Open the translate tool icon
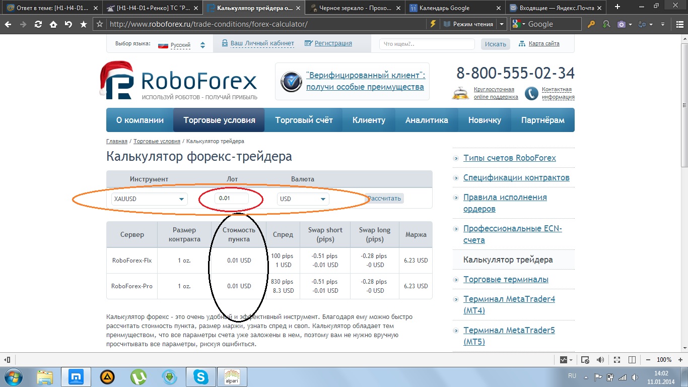 [x=642, y=24]
